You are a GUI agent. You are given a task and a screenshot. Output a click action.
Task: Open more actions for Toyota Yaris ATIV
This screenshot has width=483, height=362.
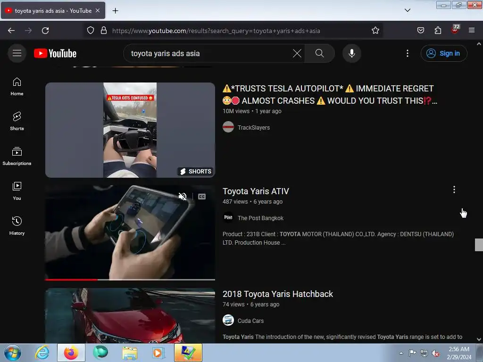coord(454,189)
